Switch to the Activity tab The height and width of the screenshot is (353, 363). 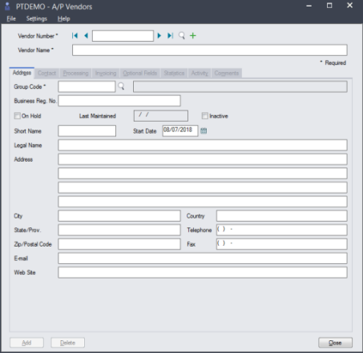pyautogui.click(x=200, y=73)
